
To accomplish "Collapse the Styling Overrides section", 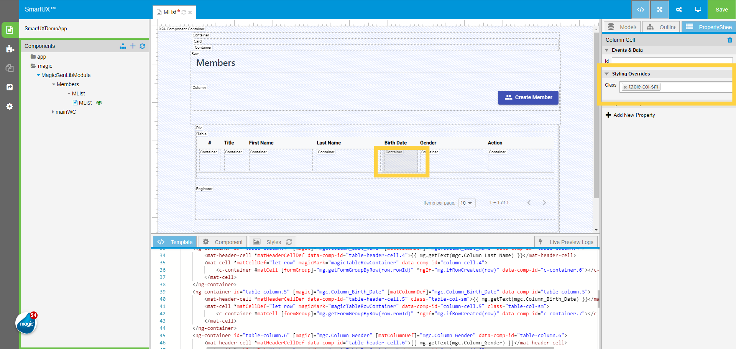I will pyautogui.click(x=607, y=74).
